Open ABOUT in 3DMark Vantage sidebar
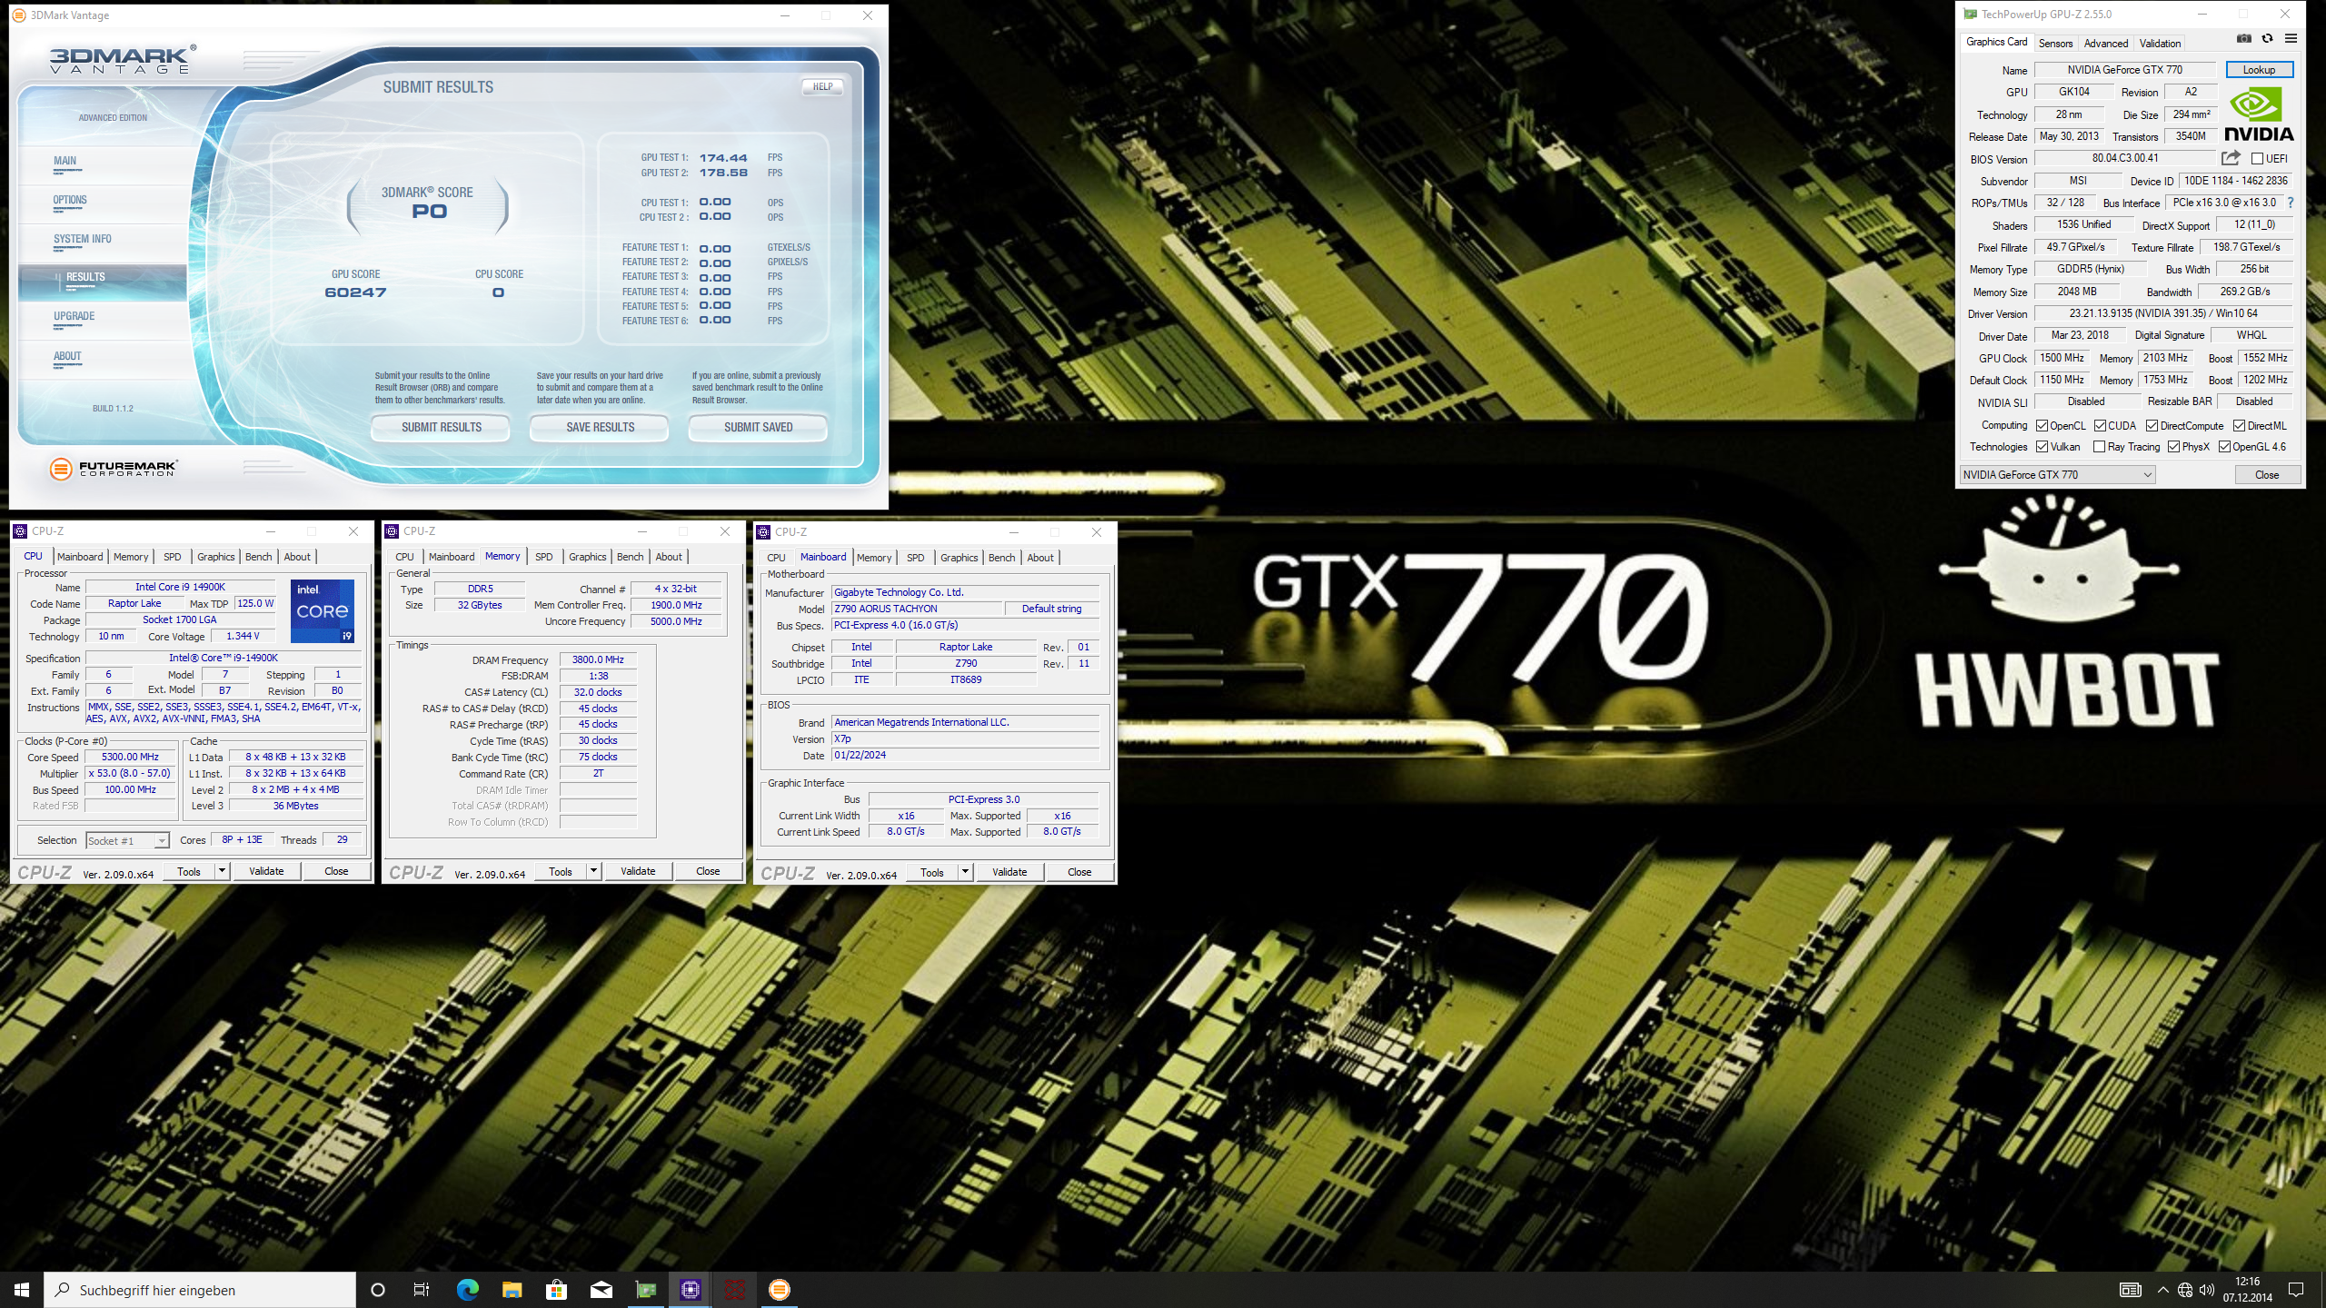The height and width of the screenshot is (1308, 2326). (67, 356)
